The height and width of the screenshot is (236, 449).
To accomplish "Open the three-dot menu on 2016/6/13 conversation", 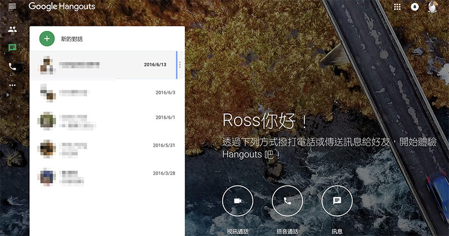I will pos(180,64).
